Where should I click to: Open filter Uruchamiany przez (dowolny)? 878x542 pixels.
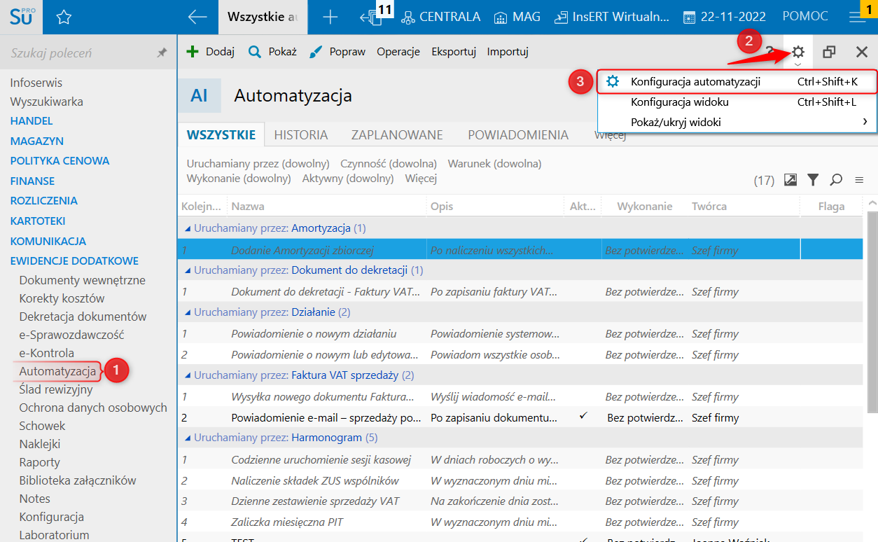coord(258,164)
